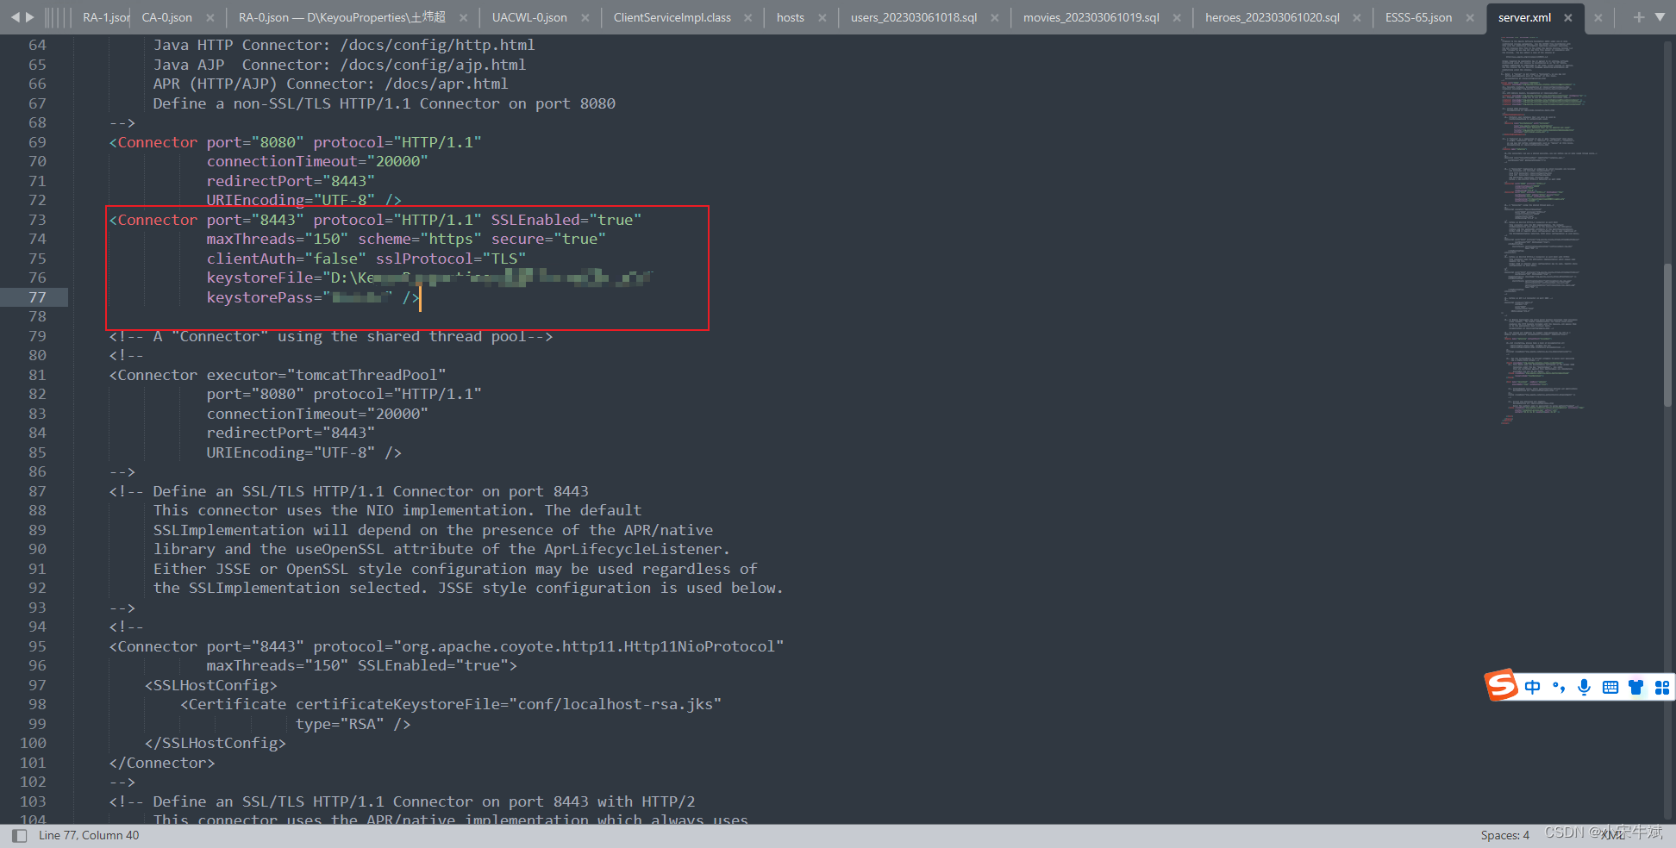1676x848 pixels.
Task: Click the Line 77, Column 40 status text
Action: point(89,835)
